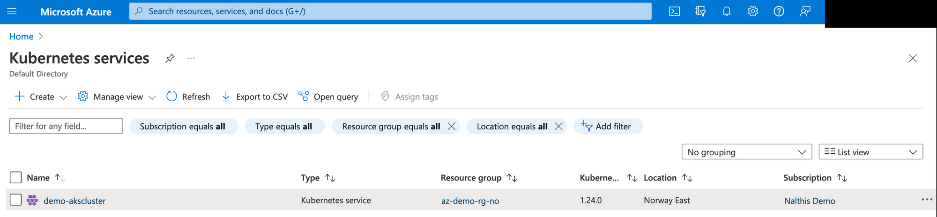Remove the Resource group filter
The image size is (937, 217).
(452, 126)
